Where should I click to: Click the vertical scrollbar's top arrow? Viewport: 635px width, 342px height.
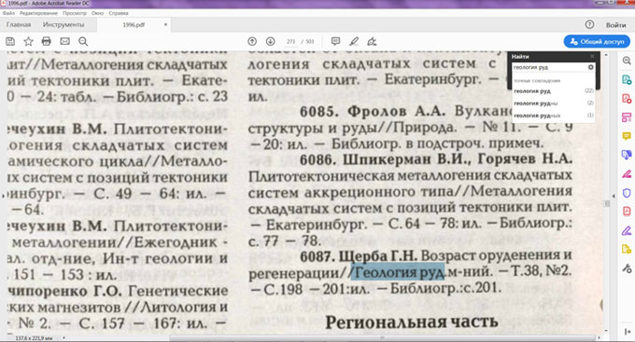[607, 54]
